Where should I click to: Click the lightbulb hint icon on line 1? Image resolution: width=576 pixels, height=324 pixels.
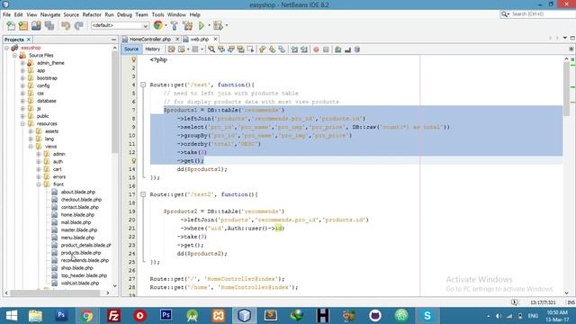[134, 59]
